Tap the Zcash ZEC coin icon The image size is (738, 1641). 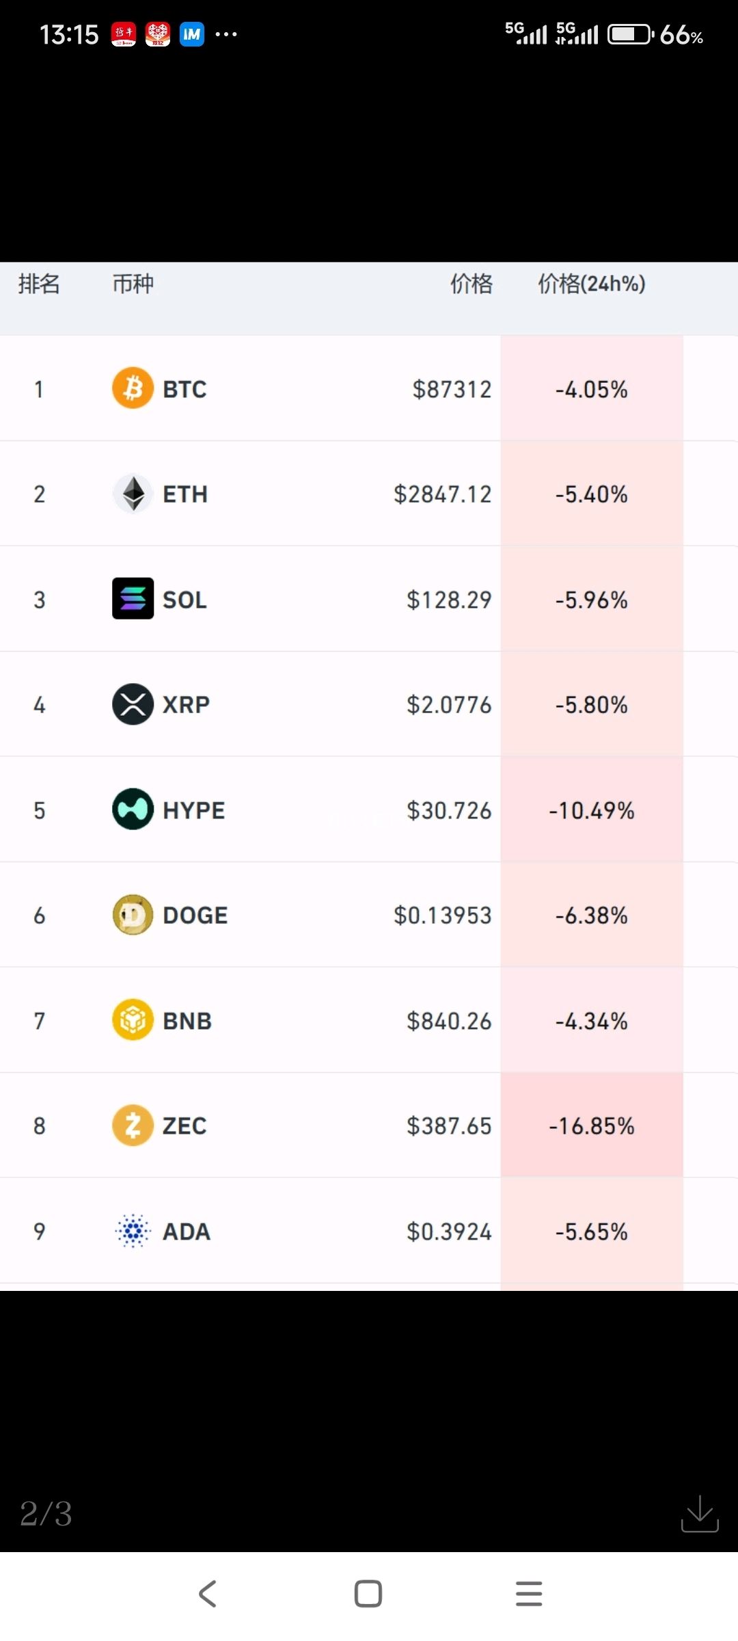tap(133, 1125)
